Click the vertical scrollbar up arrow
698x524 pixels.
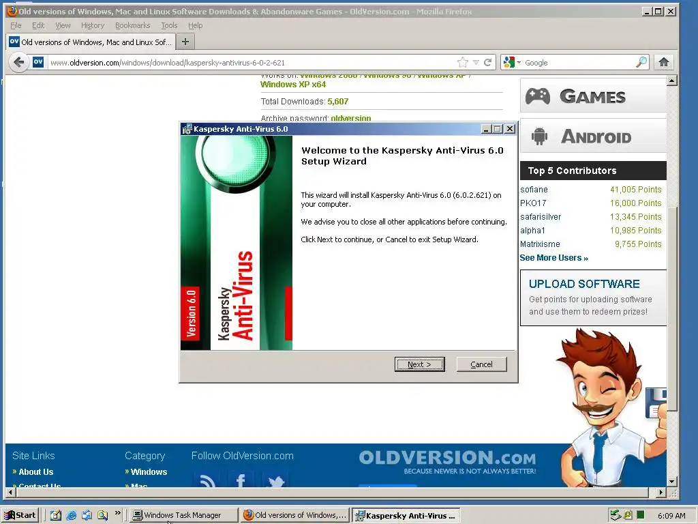(672, 81)
